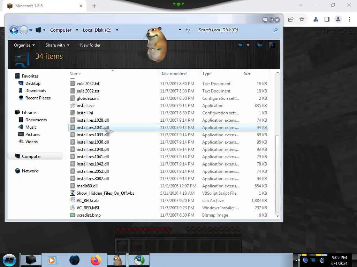Click the help icon in toolbar

272,45
